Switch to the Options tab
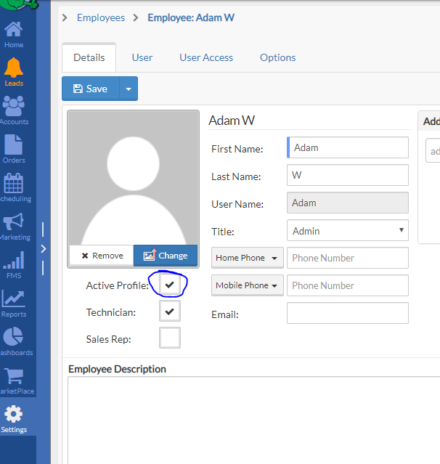Viewport: 440px width, 464px height. click(x=277, y=57)
